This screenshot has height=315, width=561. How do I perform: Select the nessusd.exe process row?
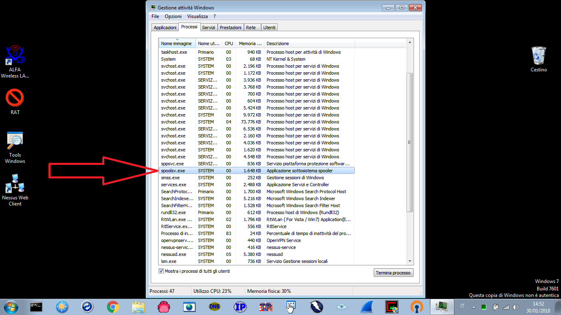pos(257,254)
